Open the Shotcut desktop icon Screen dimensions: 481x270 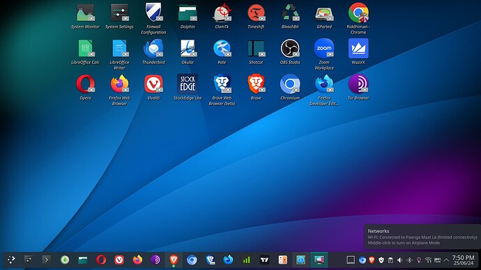[256, 49]
